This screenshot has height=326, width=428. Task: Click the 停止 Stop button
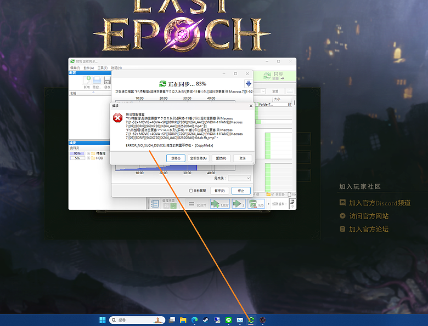[241, 191]
